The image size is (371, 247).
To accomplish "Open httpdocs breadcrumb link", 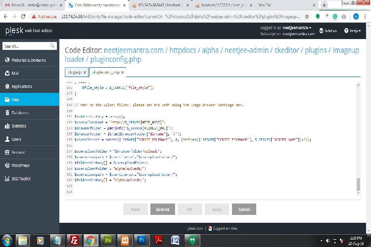I will tap(183, 50).
